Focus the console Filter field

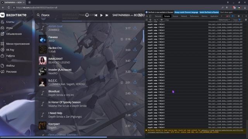[x=191, y=20]
